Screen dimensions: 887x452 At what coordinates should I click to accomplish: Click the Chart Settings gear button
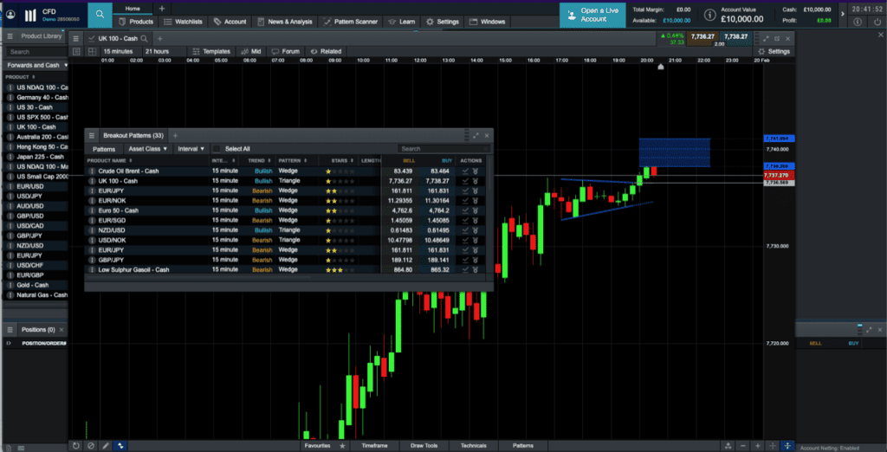[775, 51]
